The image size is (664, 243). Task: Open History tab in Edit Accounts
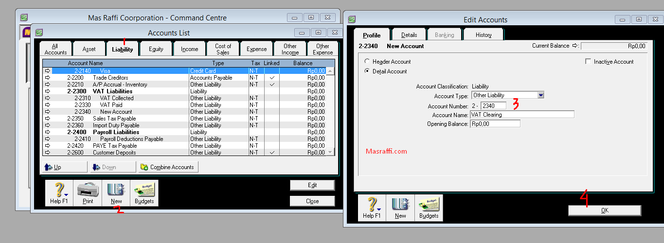pyautogui.click(x=484, y=35)
